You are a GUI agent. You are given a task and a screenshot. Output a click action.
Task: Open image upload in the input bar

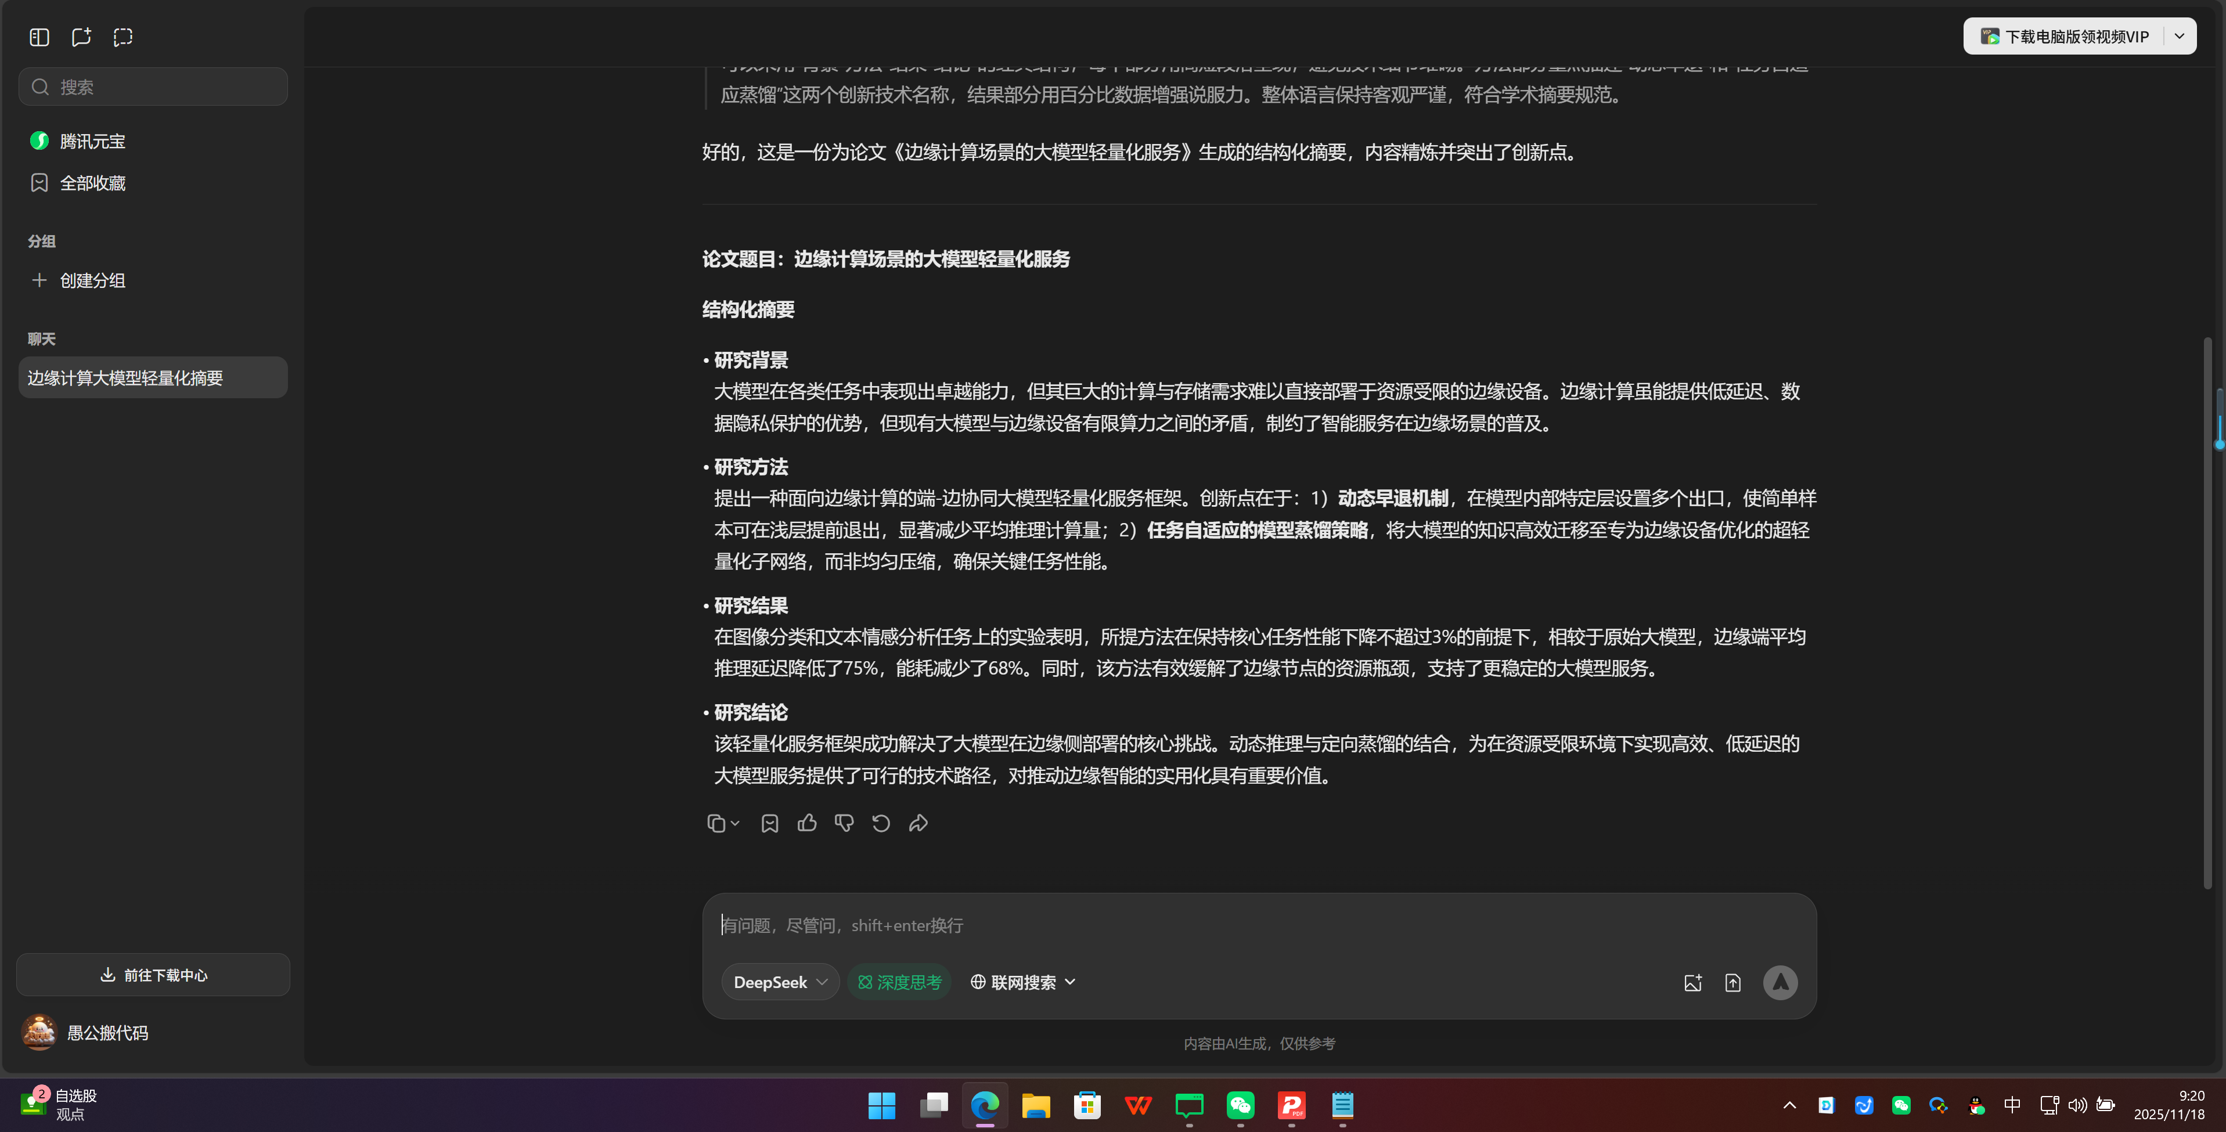tap(1693, 982)
